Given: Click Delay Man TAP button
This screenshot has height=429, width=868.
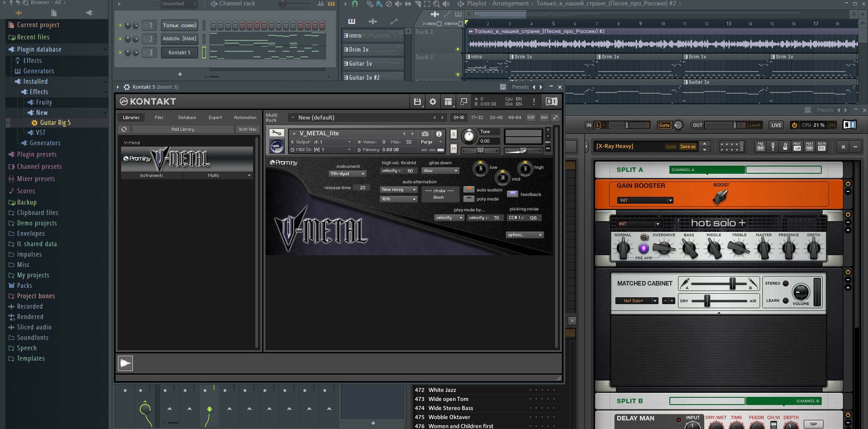Looking at the screenshot, I should (814, 424).
